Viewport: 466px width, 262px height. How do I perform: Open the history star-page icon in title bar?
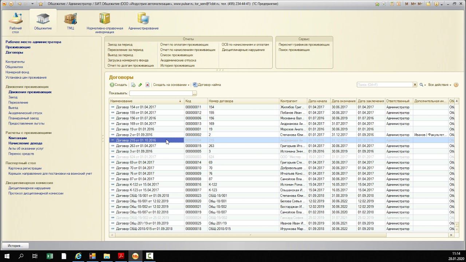pyautogui.click(x=384, y=4)
